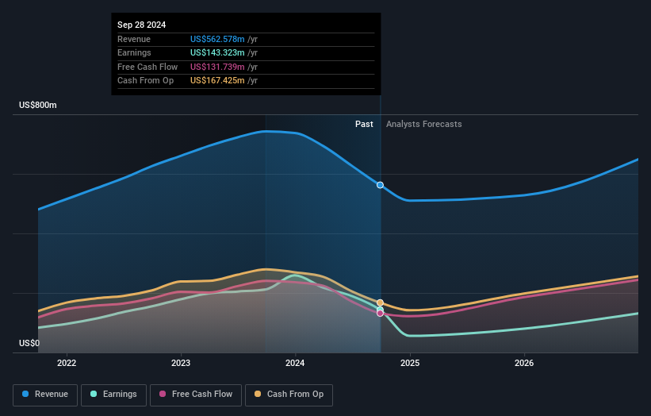Select the Cash From Op data point marker

380,302
